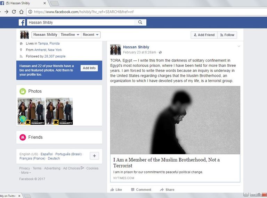Click the search magnifier icon
Viewport: 267px width, 198px height.
(x=140, y=23)
